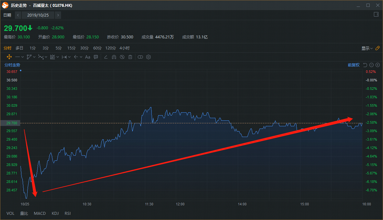Screen dimensions: 383x220
Task: Delete drawings with the trash icon
Action: click(x=131, y=57)
